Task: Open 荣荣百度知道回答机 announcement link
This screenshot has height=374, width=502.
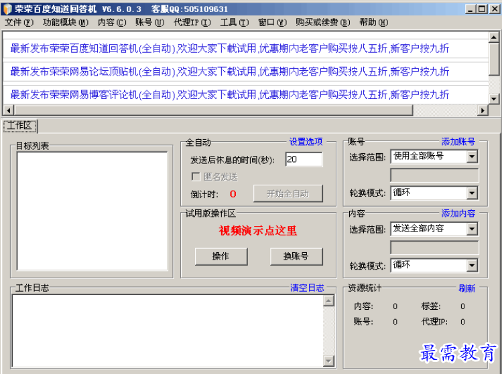Action: pyautogui.click(x=229, y=49)
